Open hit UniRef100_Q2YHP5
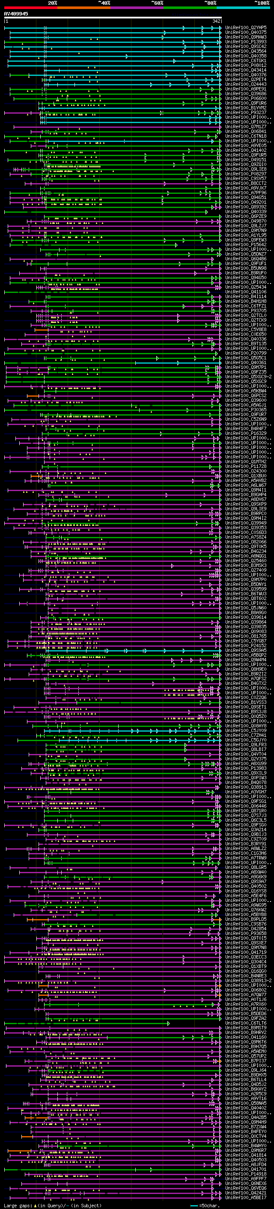The image size is (274, 1209). coord(246,28)
